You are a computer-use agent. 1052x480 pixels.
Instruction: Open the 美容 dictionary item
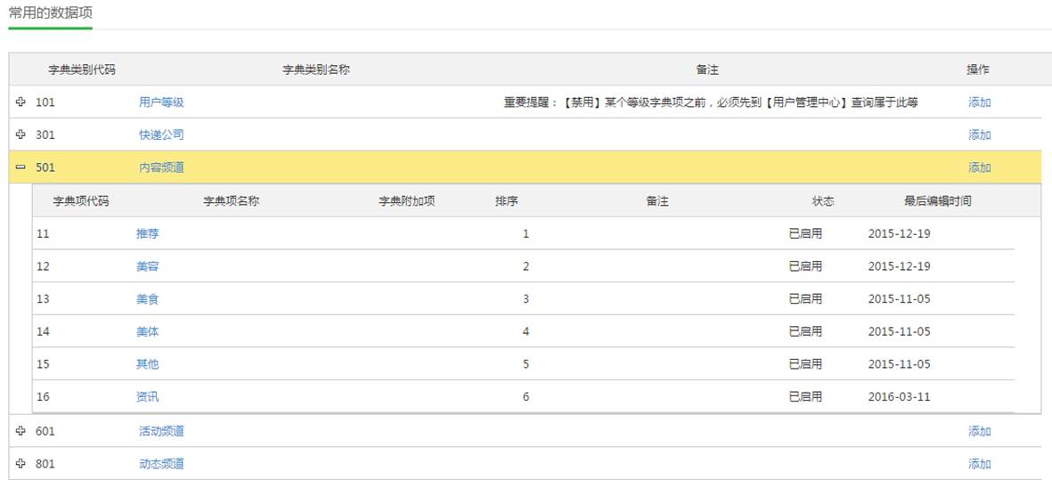pyautogui.click(x=148, y=266)
